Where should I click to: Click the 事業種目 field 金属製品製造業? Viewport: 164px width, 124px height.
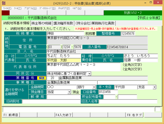tap(72, 82)
